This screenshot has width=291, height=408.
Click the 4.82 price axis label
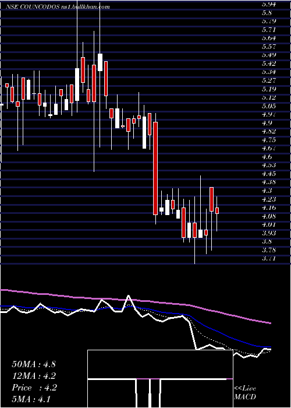click(x=269, y=131)
